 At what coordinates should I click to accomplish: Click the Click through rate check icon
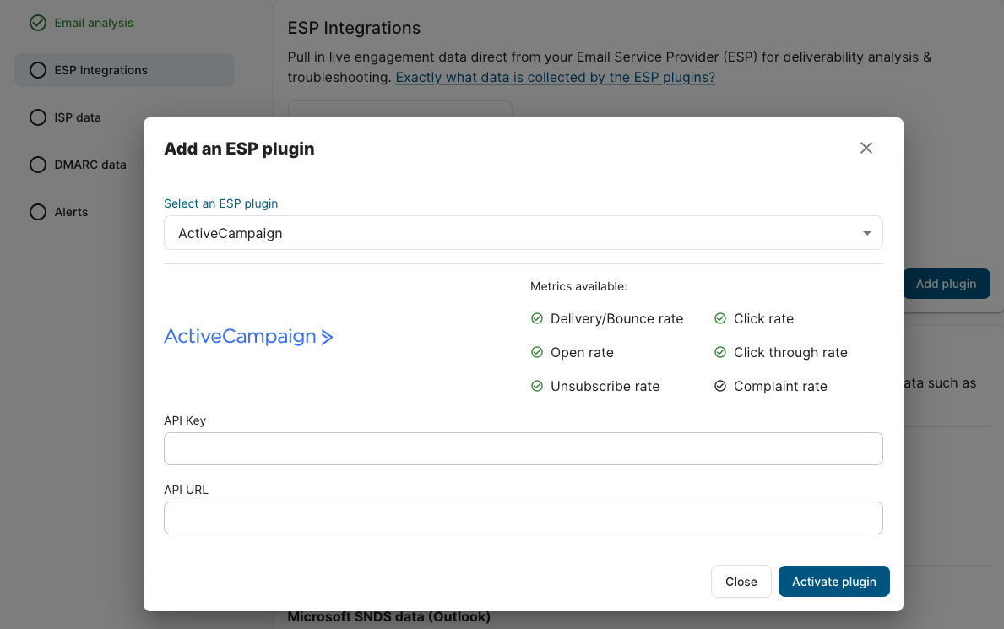tap(719, 352)
